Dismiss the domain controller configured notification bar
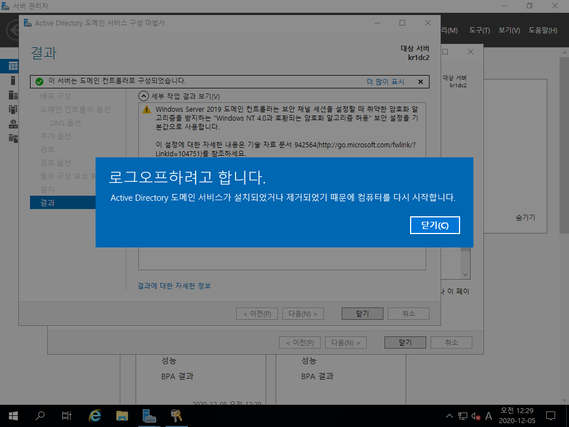This screenshot has height=427, width=569. [421, 82]
